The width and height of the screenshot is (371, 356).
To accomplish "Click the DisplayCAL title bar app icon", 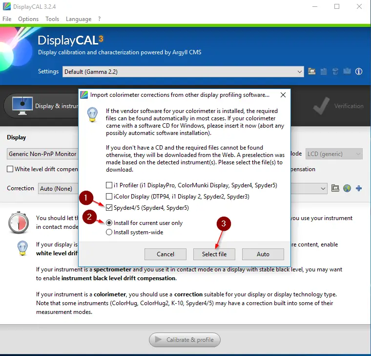I will pyautogui.click(x=7, y=6).
